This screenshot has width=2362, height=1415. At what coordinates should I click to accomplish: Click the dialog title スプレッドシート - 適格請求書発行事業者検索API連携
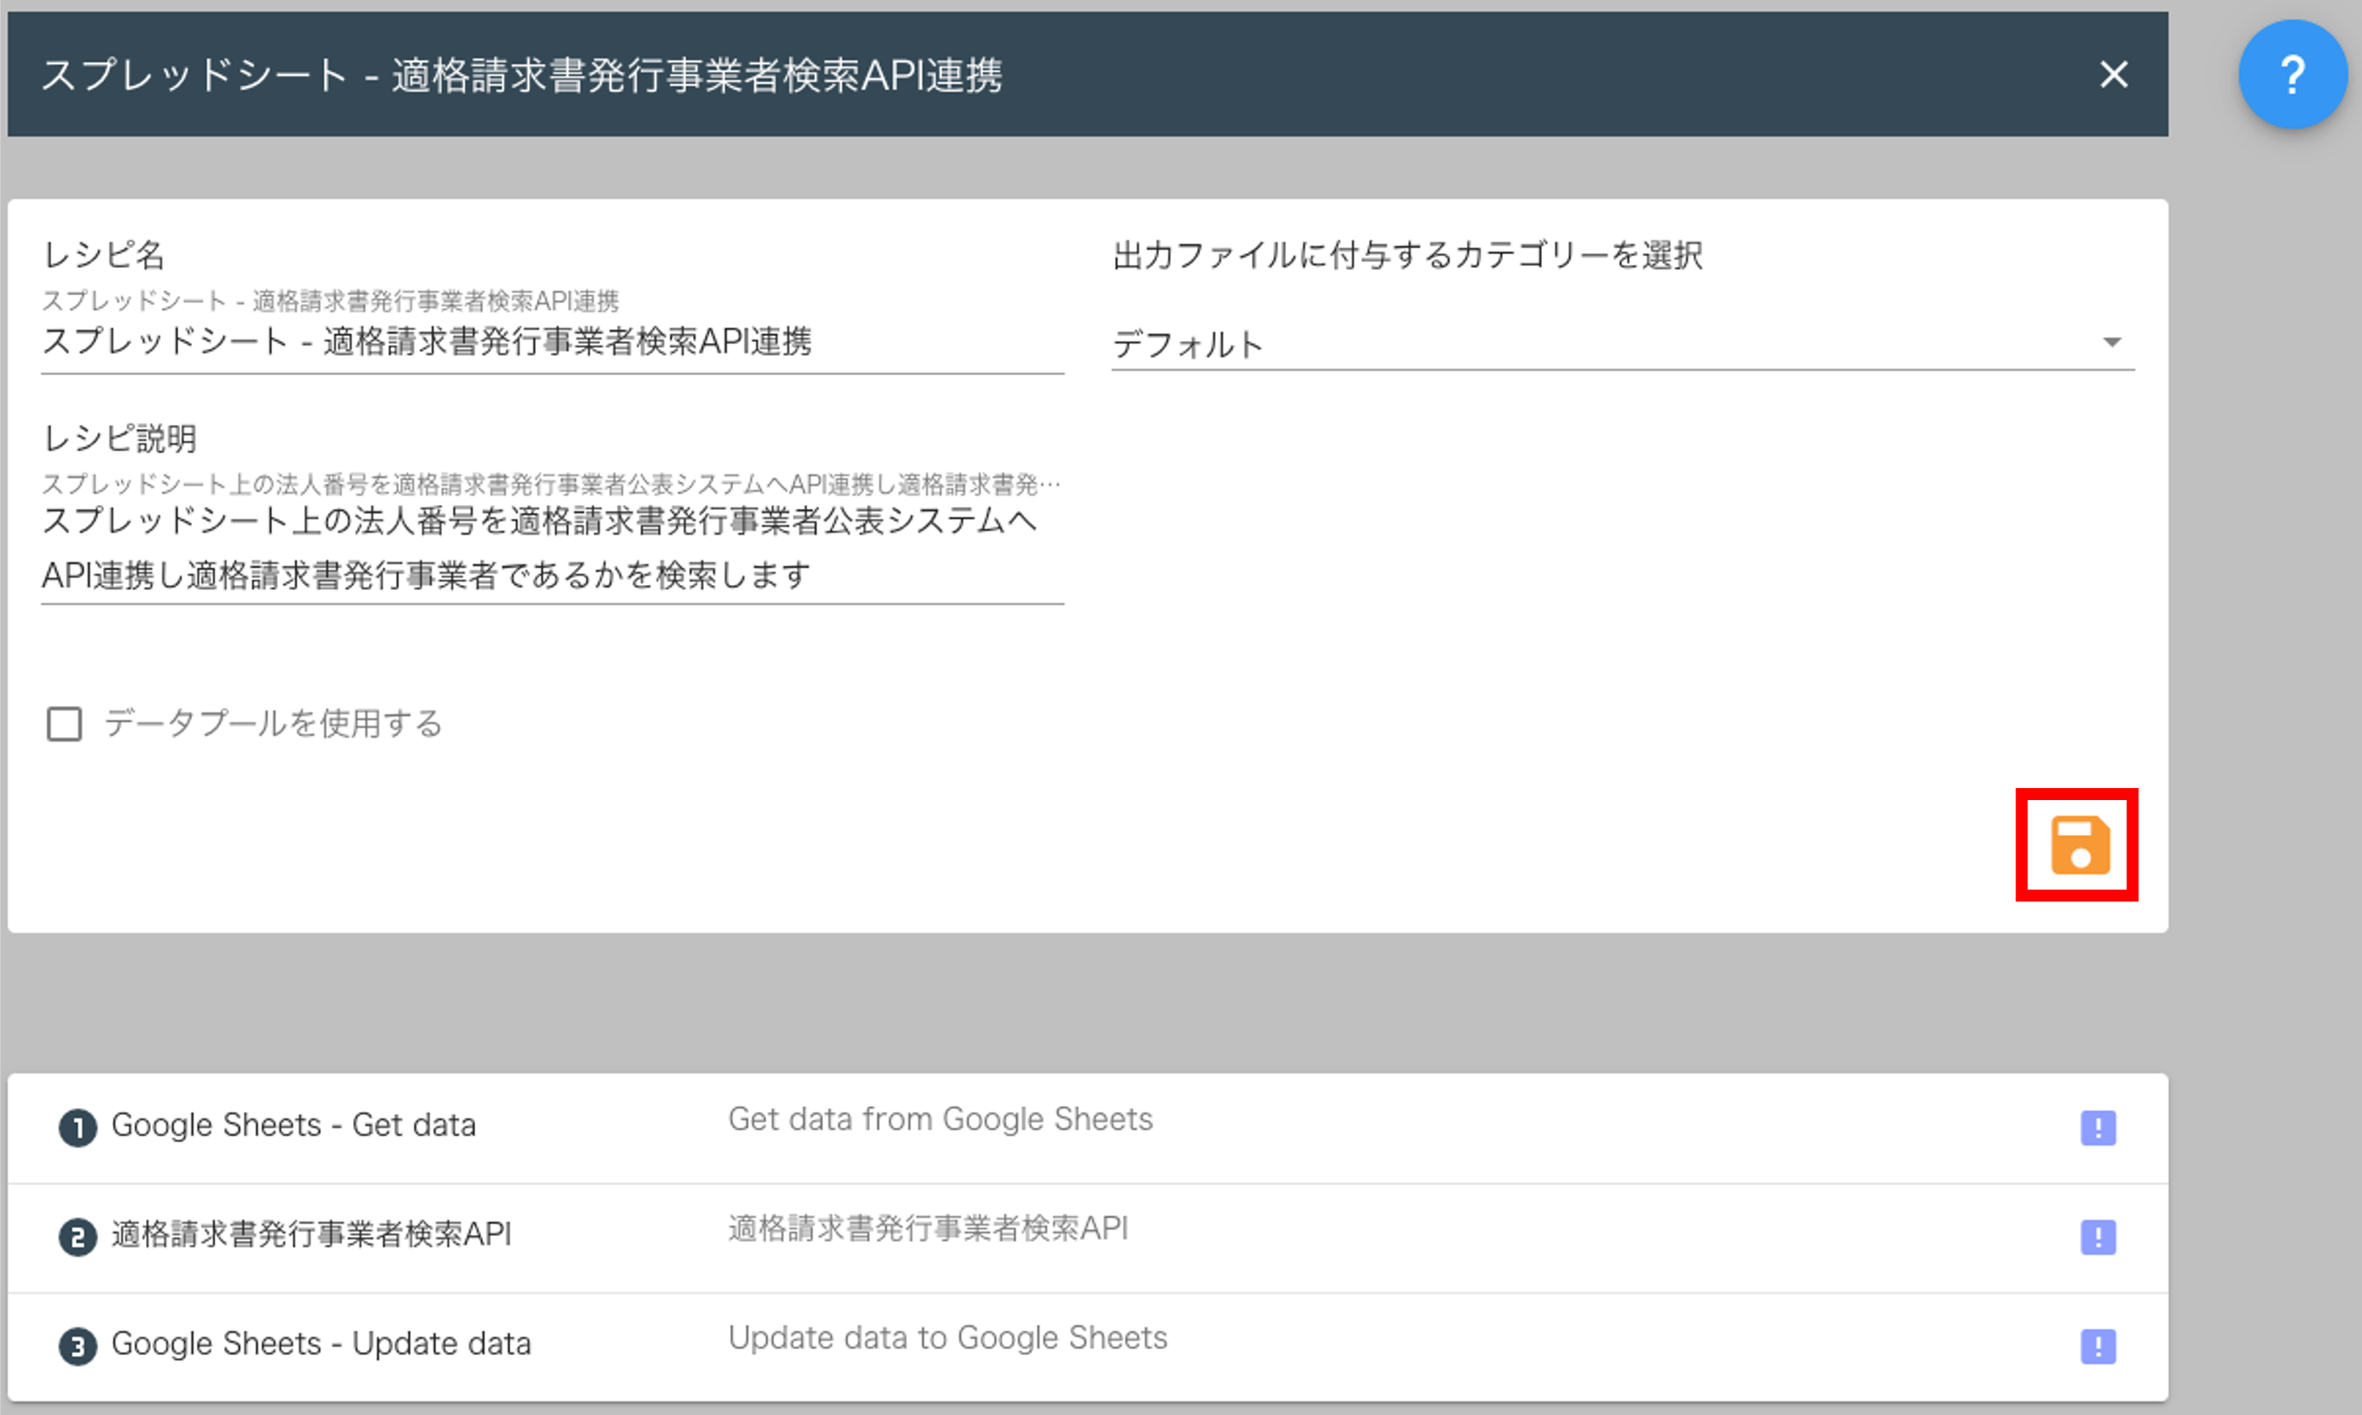(x=522, y=75)
